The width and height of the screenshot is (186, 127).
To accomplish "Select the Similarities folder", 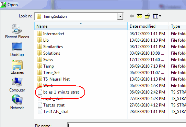I will 53,47.
